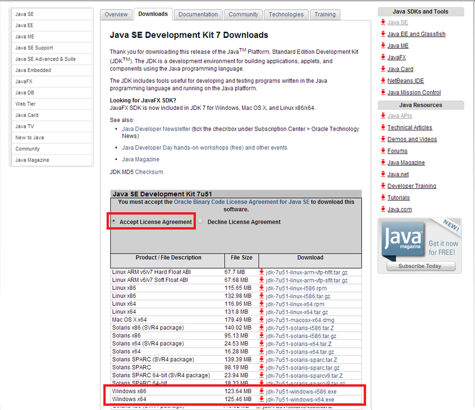The height and width of the screenshot is (410, 475).
Task: Click '179.49 MB' Mac OS X file size
Action: click(237, 319)
